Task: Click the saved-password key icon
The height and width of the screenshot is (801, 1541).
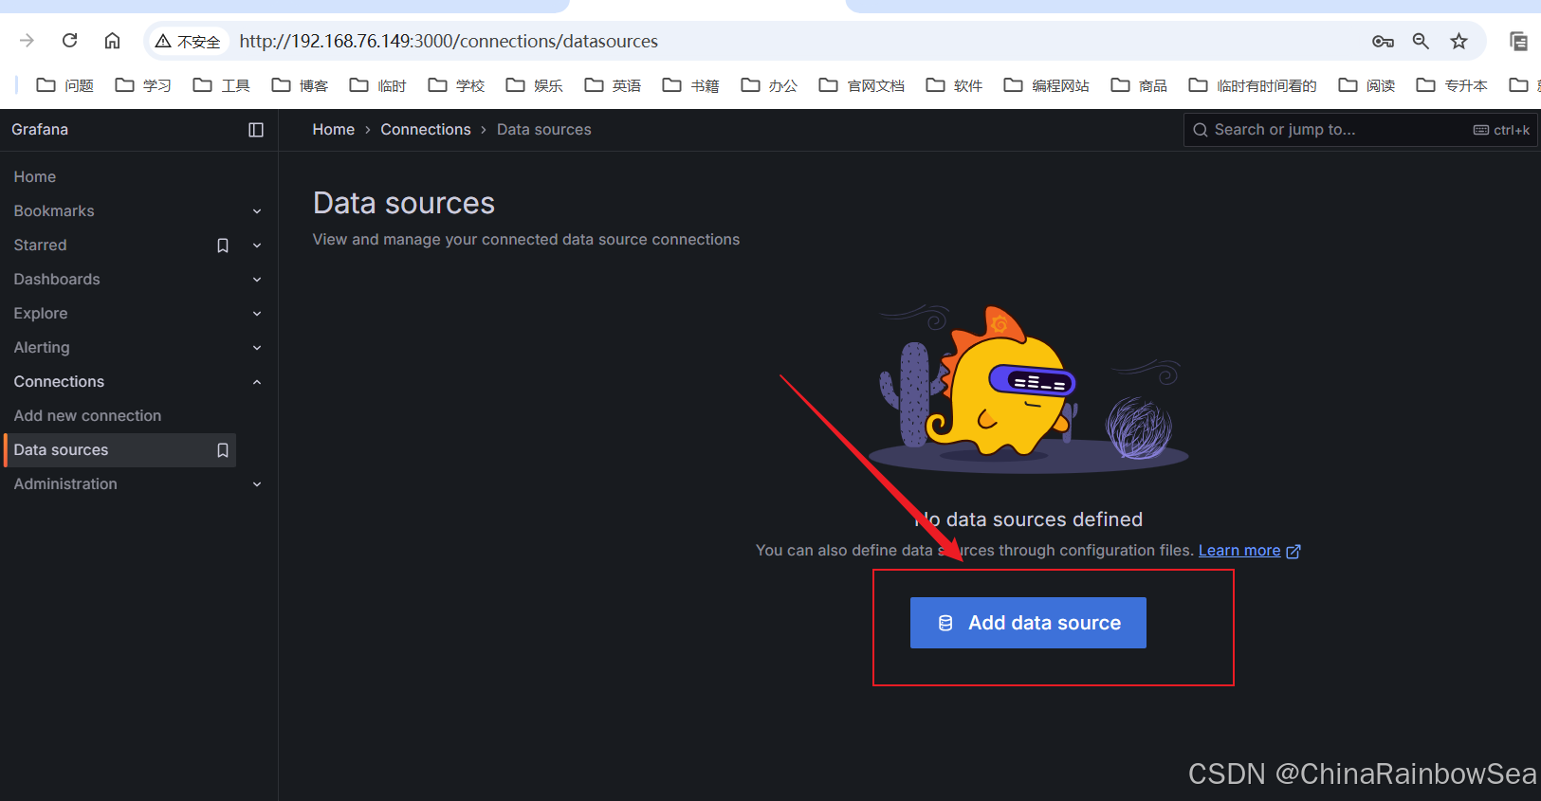Action: tap(1383, 41)
